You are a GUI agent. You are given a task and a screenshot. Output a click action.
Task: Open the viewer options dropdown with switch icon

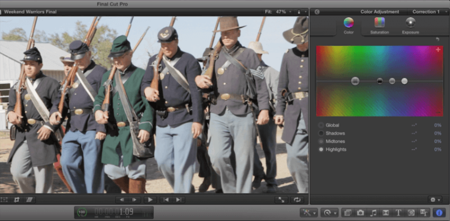(302, 12)
